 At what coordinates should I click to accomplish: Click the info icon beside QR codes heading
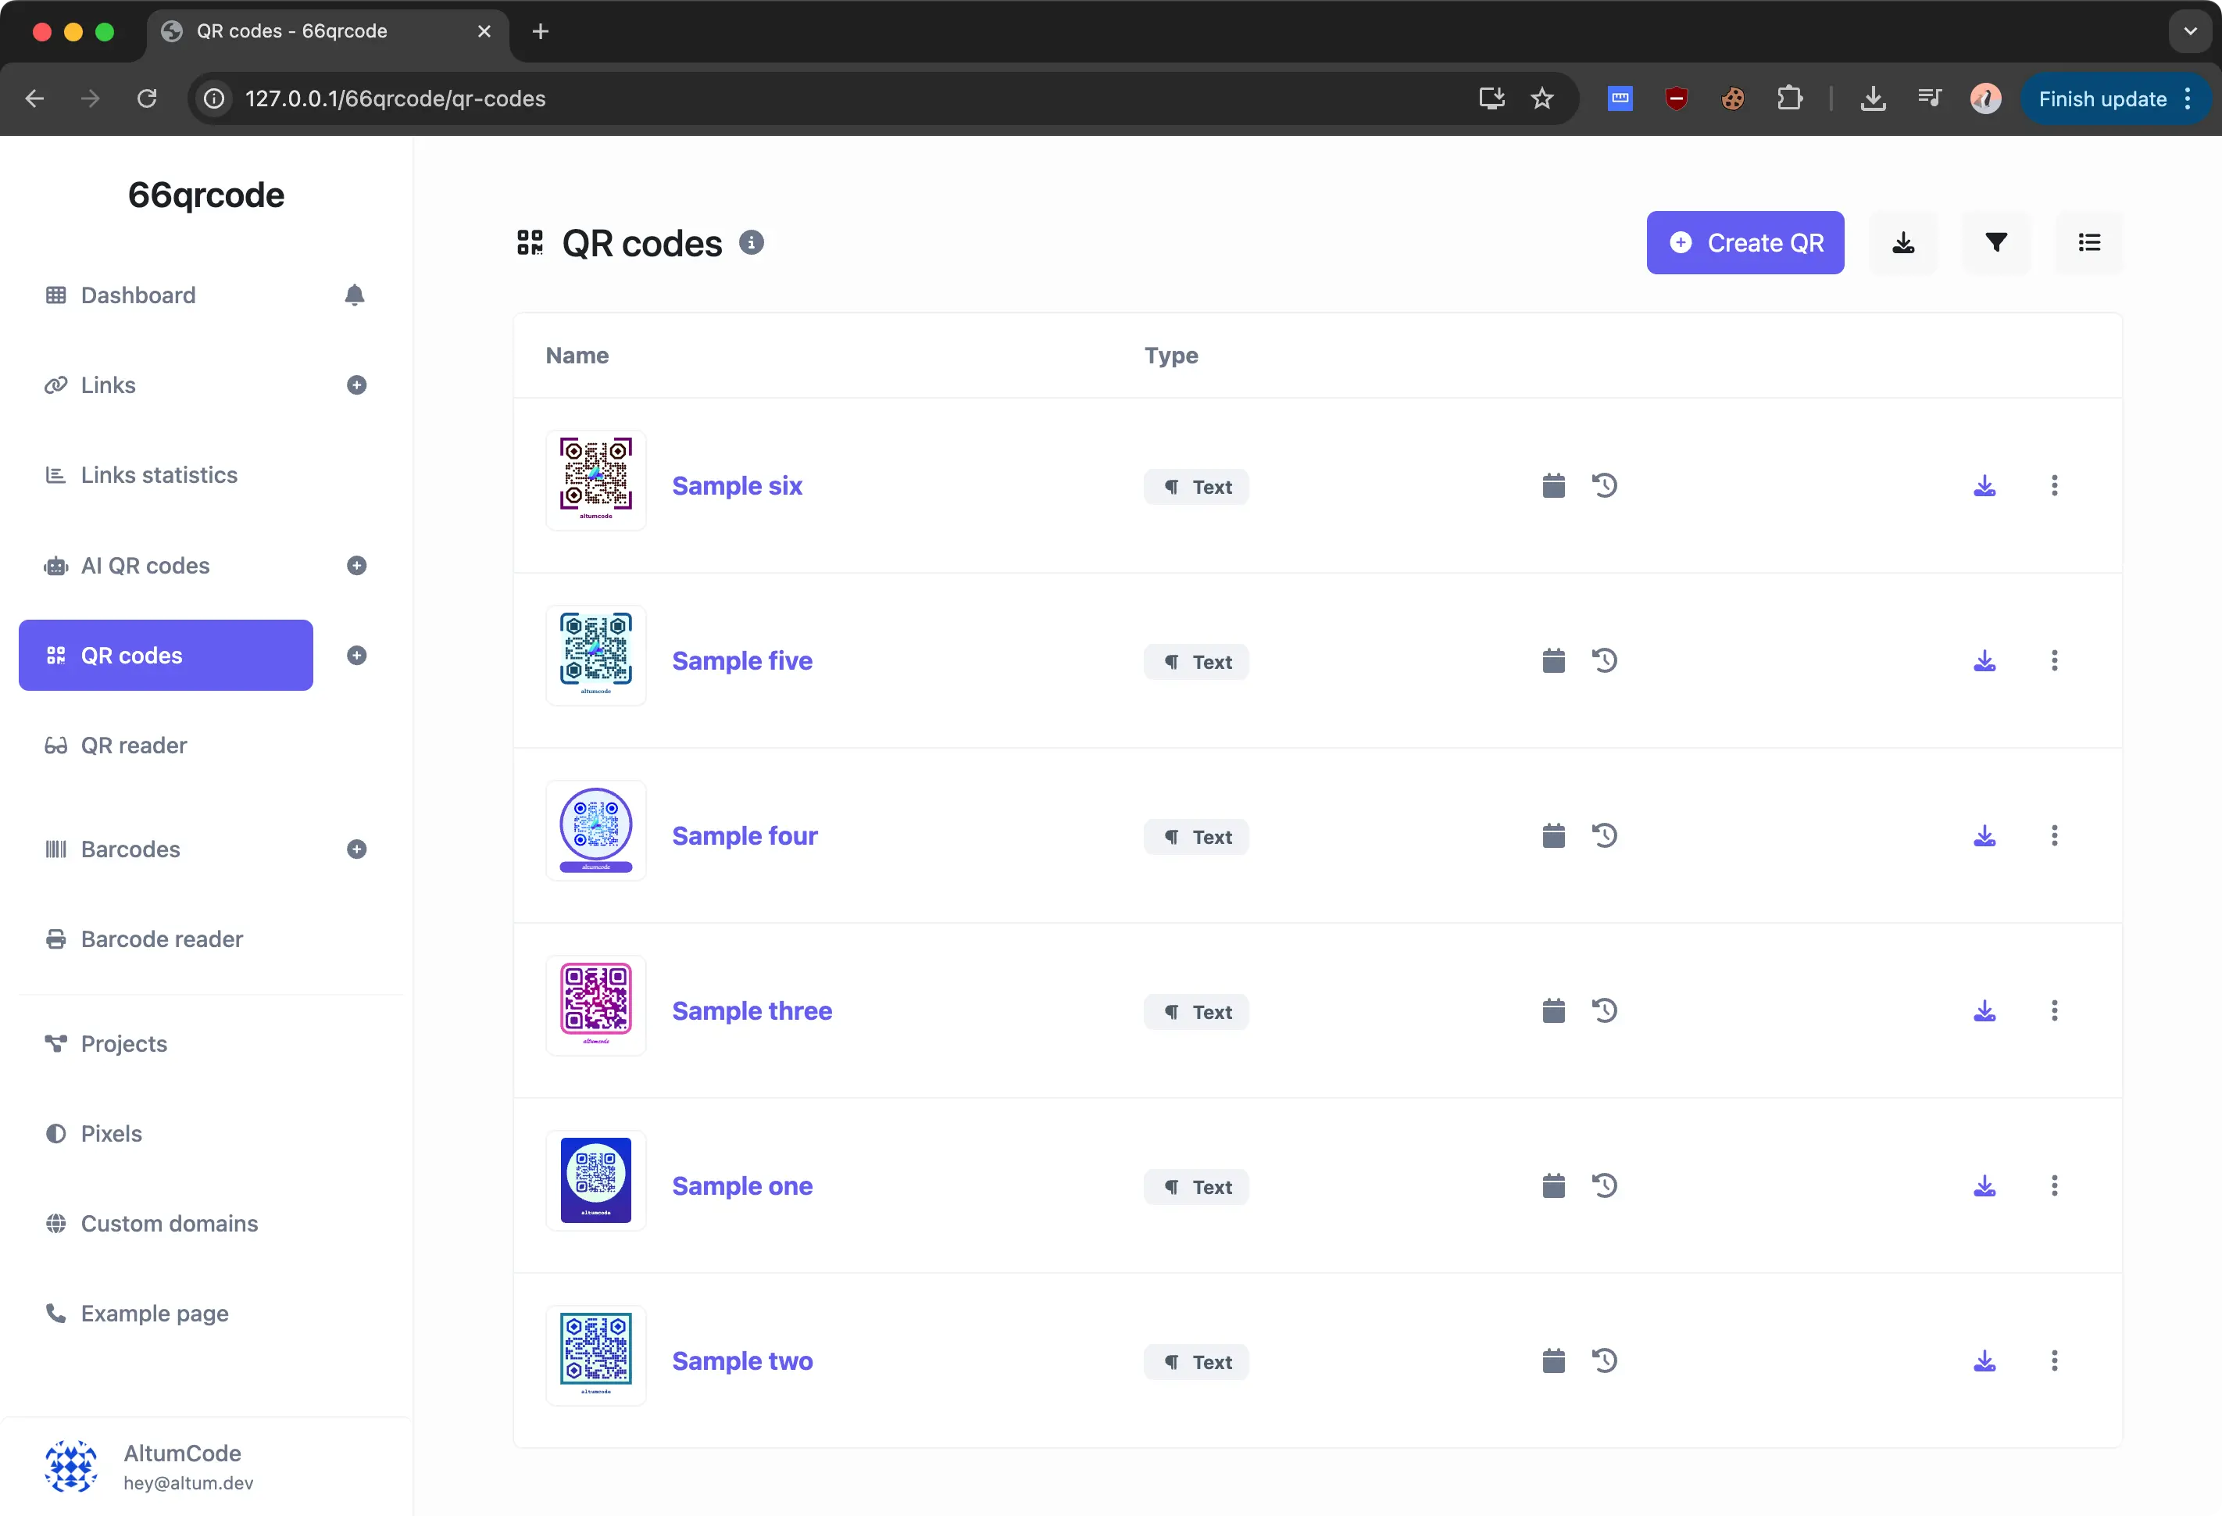752,243
